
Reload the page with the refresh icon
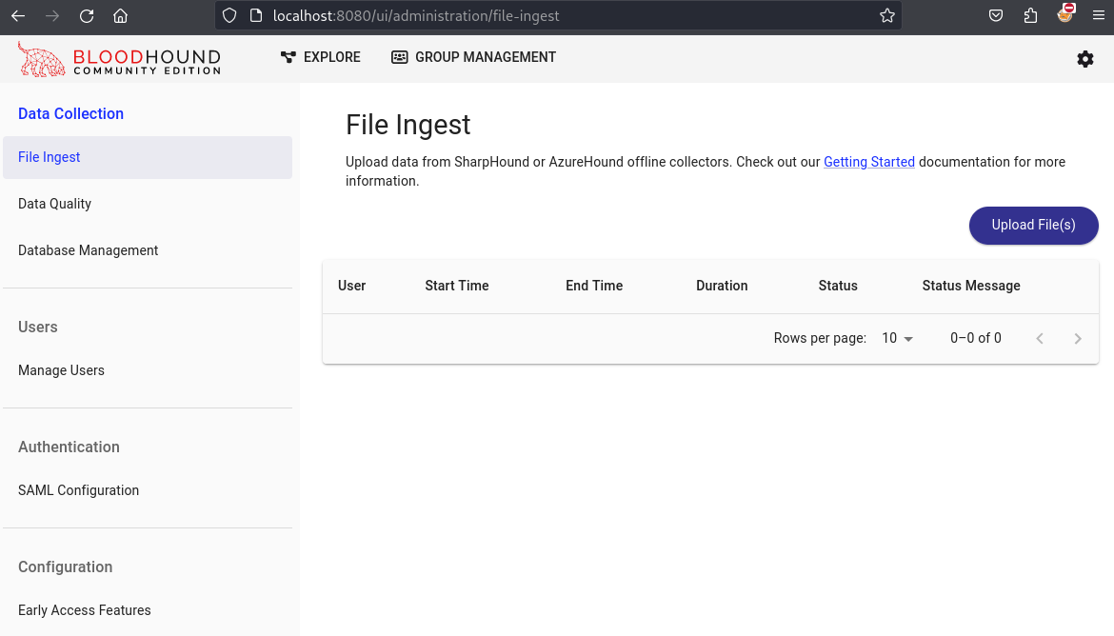(87, 15)
